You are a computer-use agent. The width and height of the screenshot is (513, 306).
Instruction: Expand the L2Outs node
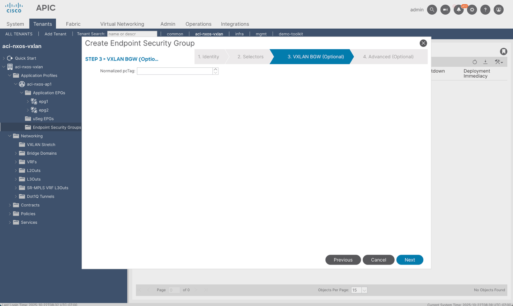pyautogui.click(x=16, y=170)
